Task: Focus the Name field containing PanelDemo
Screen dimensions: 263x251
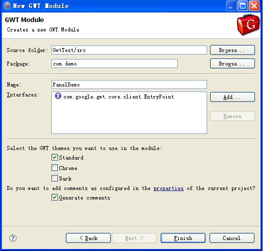Action: 129,84
